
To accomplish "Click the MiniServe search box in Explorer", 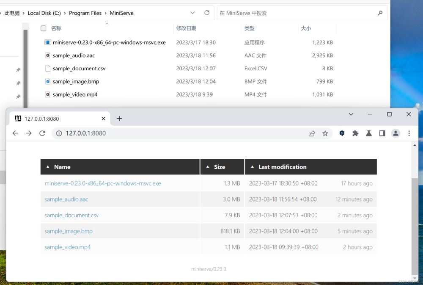I will click(x=296, y=13).
